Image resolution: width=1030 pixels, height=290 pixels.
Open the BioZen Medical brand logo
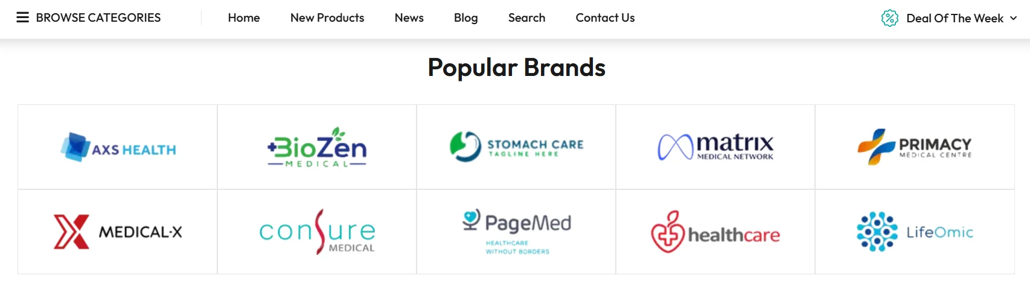pos(317,148)
